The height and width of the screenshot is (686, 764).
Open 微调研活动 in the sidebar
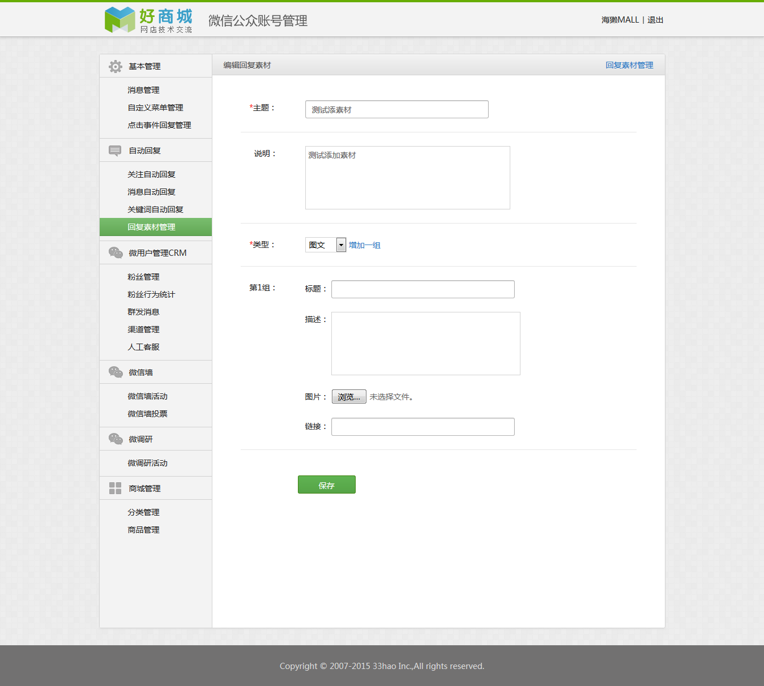pyautogui.click(x=147, y=463)
